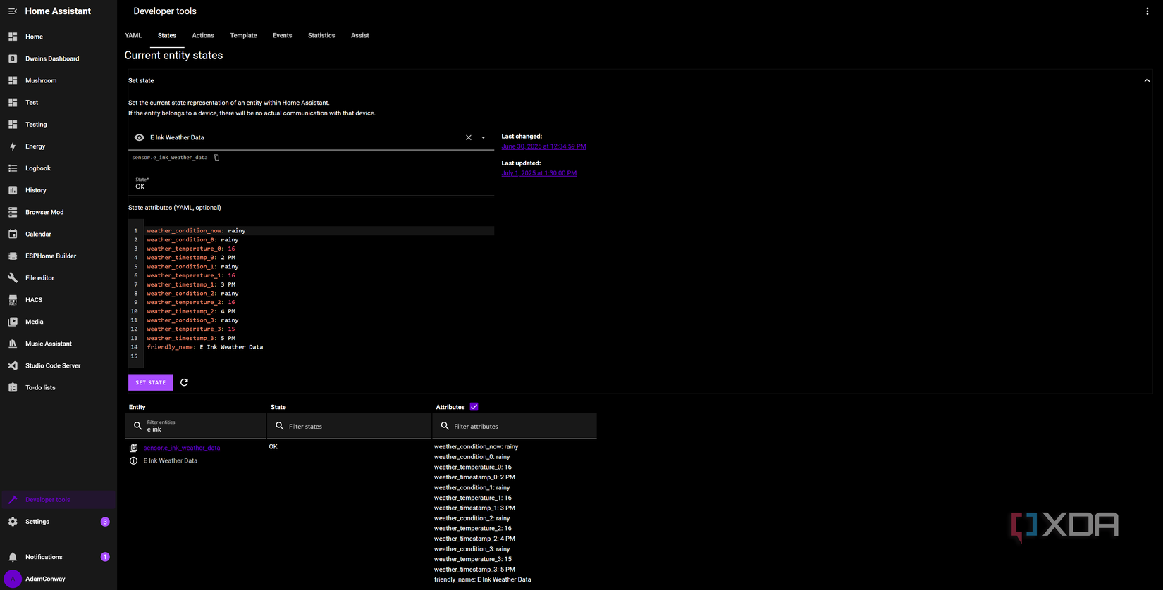The height and width of the screenshot is (590, 1163).
Task: Open the AdamConway user profile
Action: pyautogui.click(x=59, y=579)
